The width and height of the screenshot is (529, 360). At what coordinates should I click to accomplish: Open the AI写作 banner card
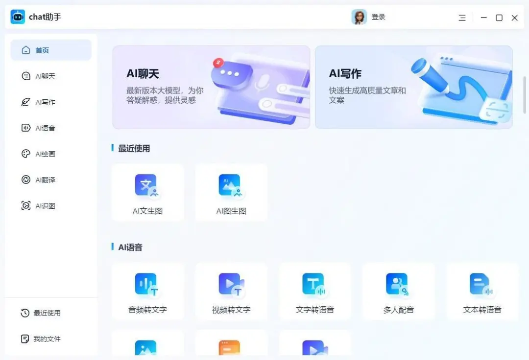click(413, 87)
